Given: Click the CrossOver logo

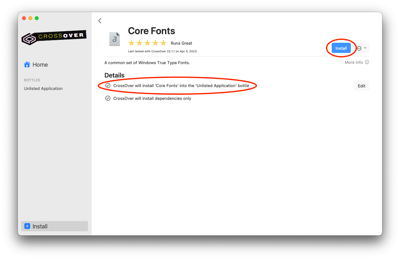Looking at the screenshot, I should tap(54, 38).
